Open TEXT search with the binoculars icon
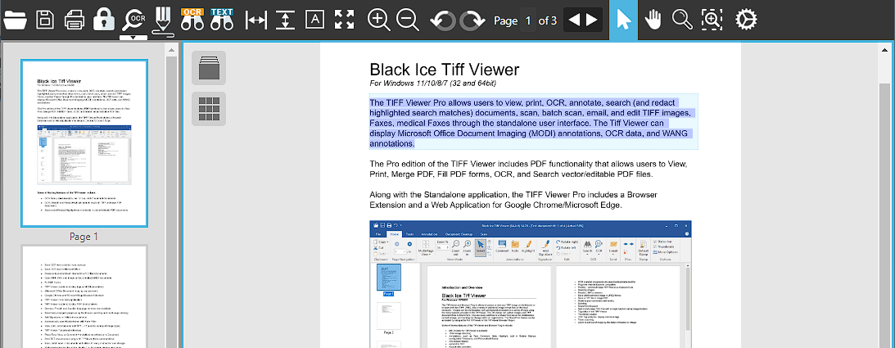This screenshot has width=895, height=348. click(x=222, y=20)
